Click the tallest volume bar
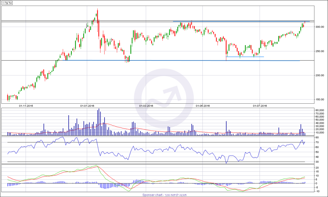The image size is (328, 197). (99, 122)
